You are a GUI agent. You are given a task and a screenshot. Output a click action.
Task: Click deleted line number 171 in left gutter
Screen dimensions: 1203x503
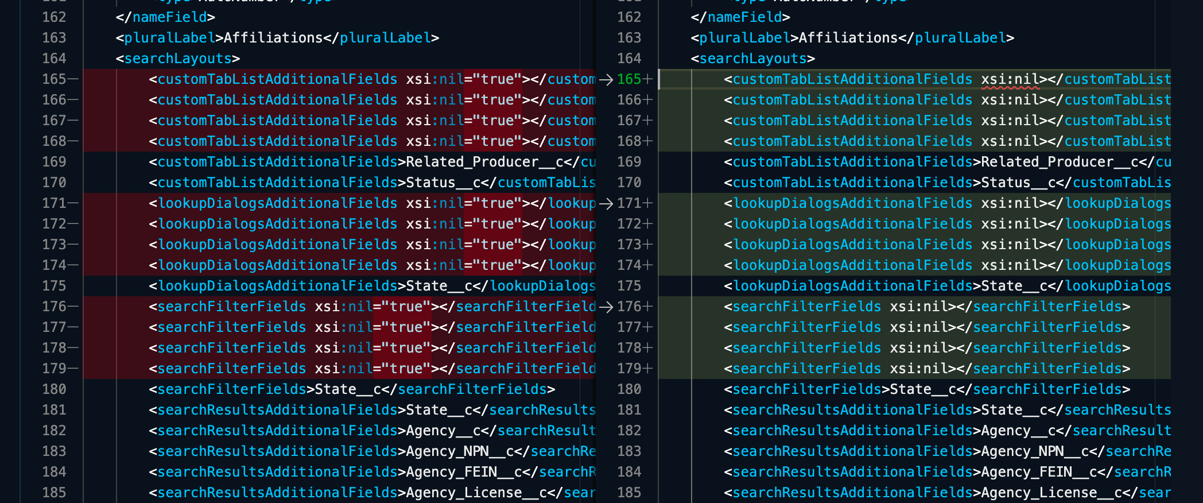pos(54,203)
